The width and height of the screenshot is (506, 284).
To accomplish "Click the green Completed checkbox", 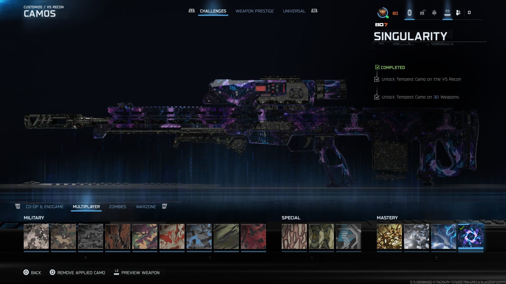I will point(377,67).
